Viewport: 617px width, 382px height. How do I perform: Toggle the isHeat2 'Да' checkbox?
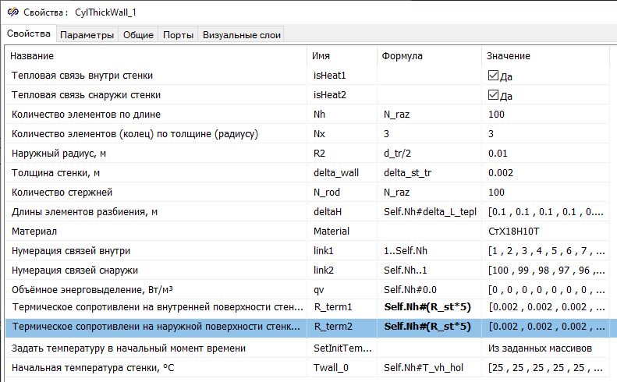pyautogui.click(x=493, y=95)
